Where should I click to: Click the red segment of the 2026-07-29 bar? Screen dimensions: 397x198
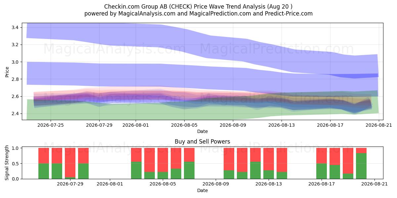click(70, 162)
